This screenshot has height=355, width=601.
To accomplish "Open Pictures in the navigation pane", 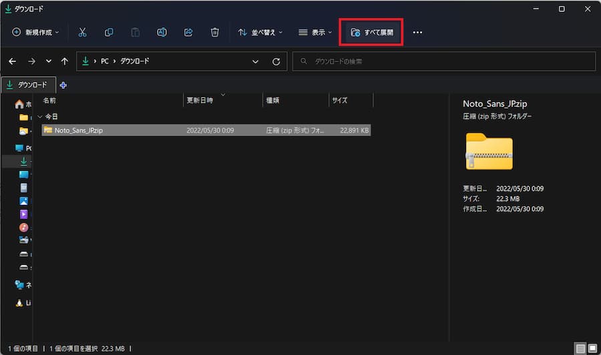I will (x=24, y=201).
